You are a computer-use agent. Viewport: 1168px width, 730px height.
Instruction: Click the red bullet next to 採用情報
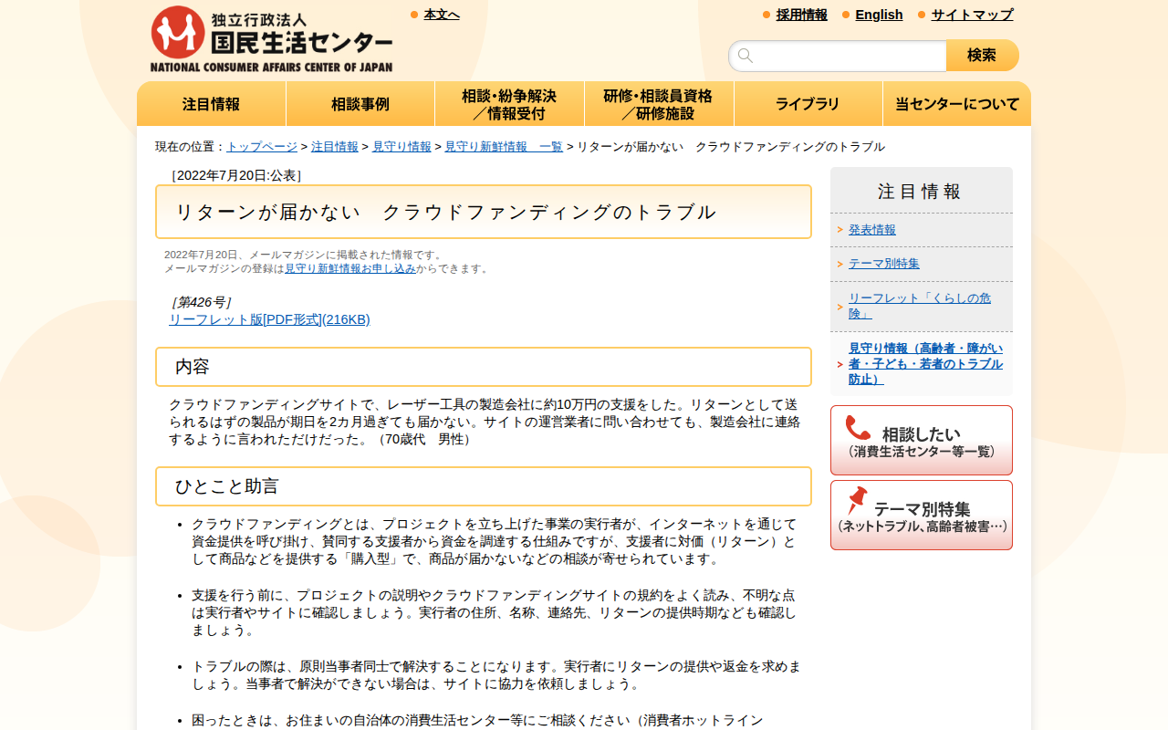click(x=765, y=15)
